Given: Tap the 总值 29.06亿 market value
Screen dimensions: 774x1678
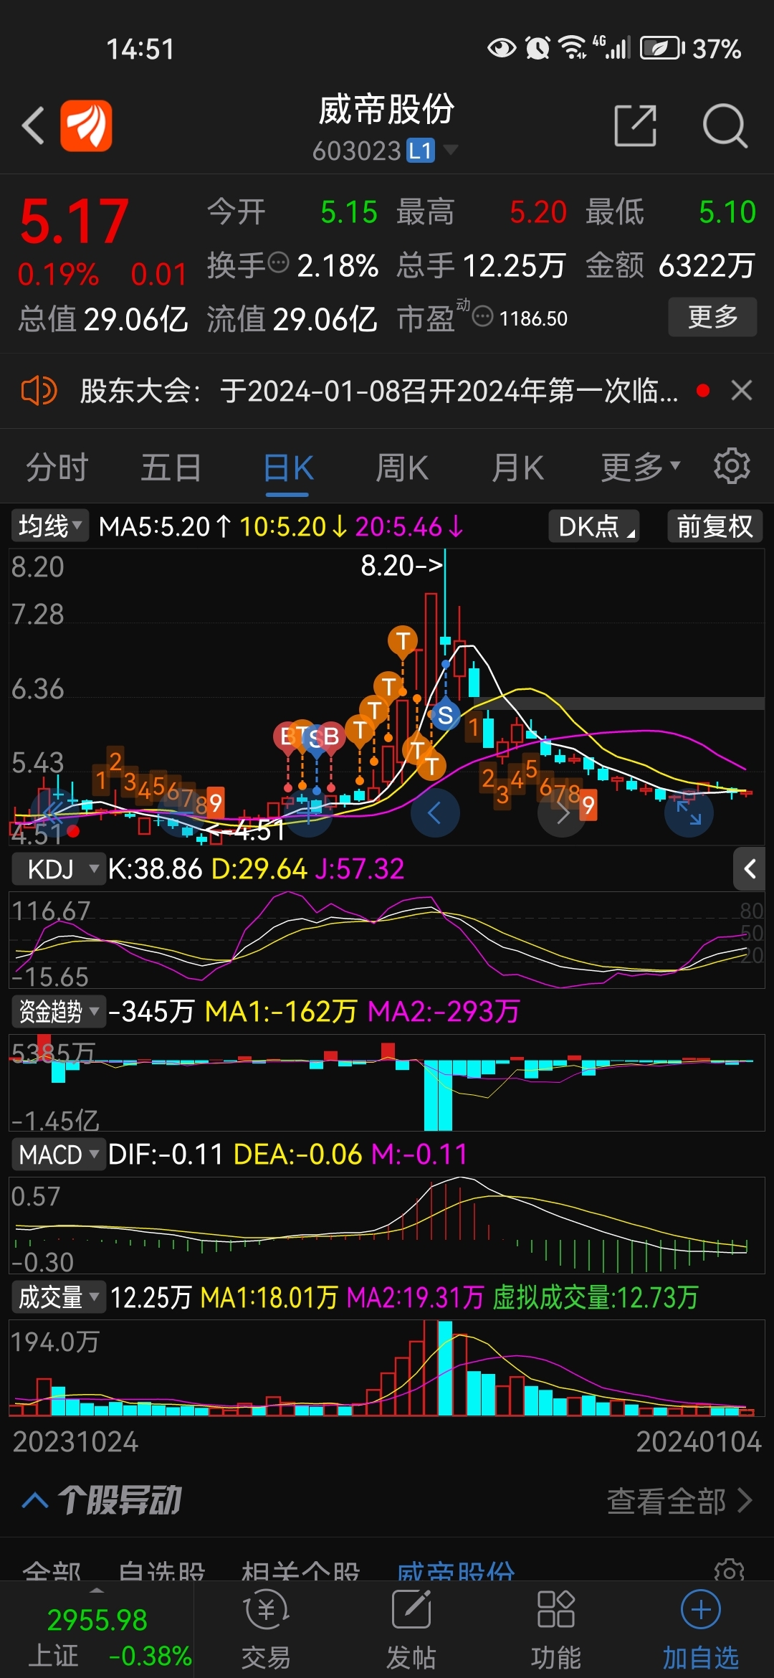Looking at the screenshot, I should pos(103,319).
